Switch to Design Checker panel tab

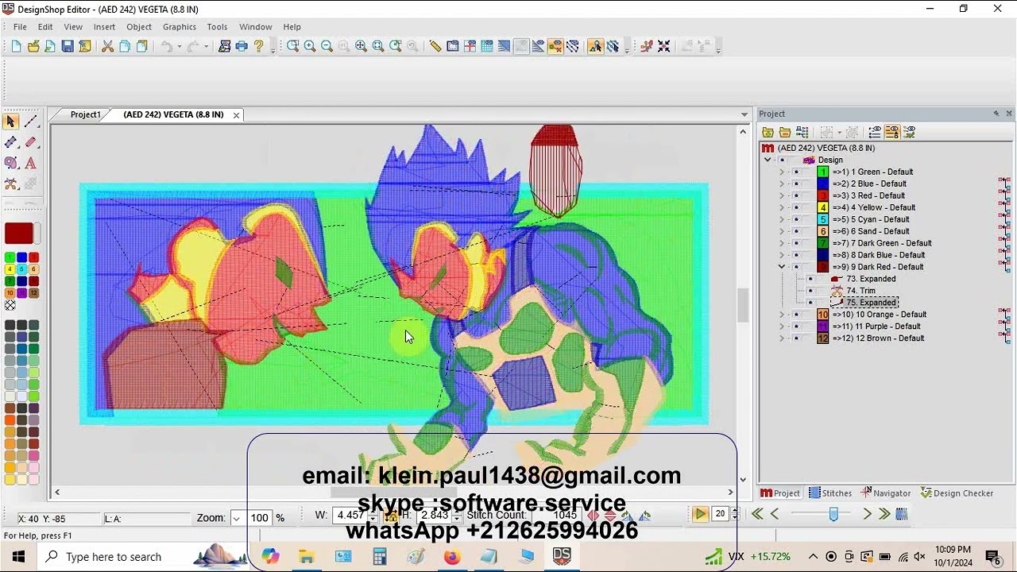pyautogui.click(x=957, y=493)
